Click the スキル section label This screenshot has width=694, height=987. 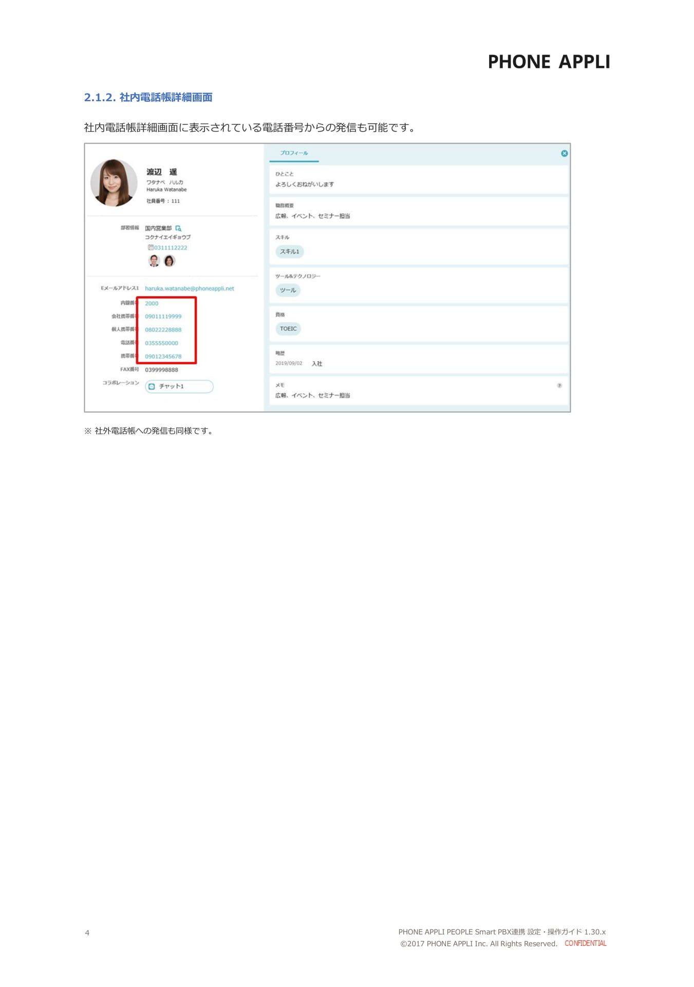point(282,237)
